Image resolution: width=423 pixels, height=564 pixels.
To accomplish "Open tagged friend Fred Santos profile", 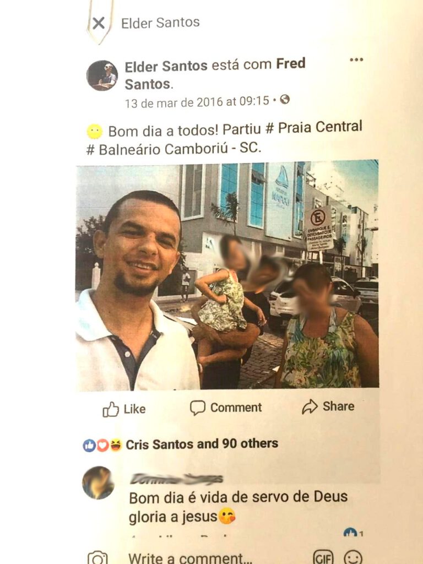I will click(215, 74).
